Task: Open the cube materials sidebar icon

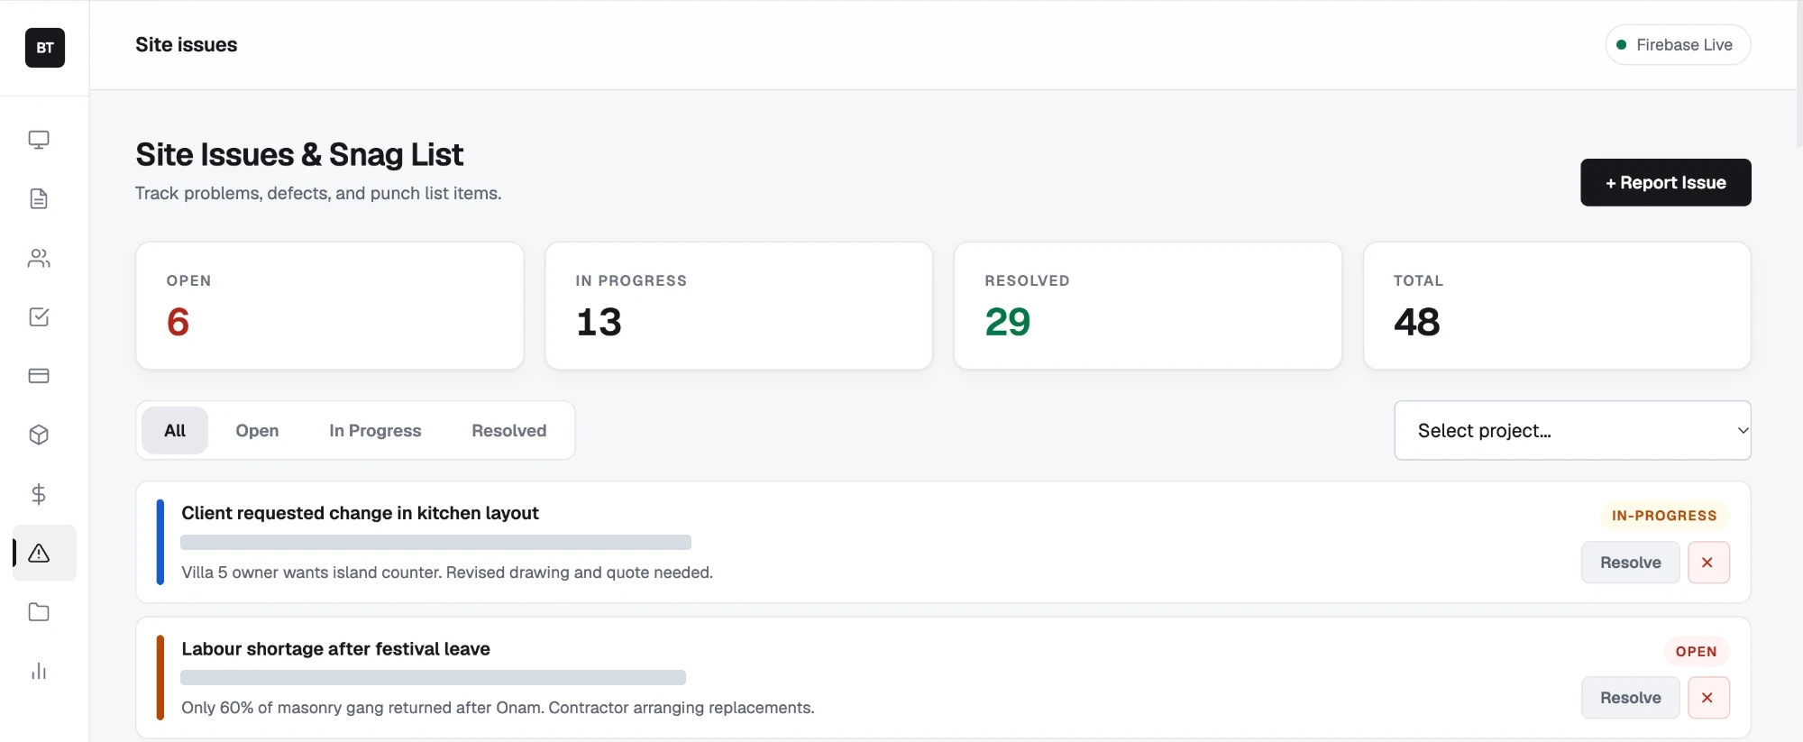Action: pos(39,435)
